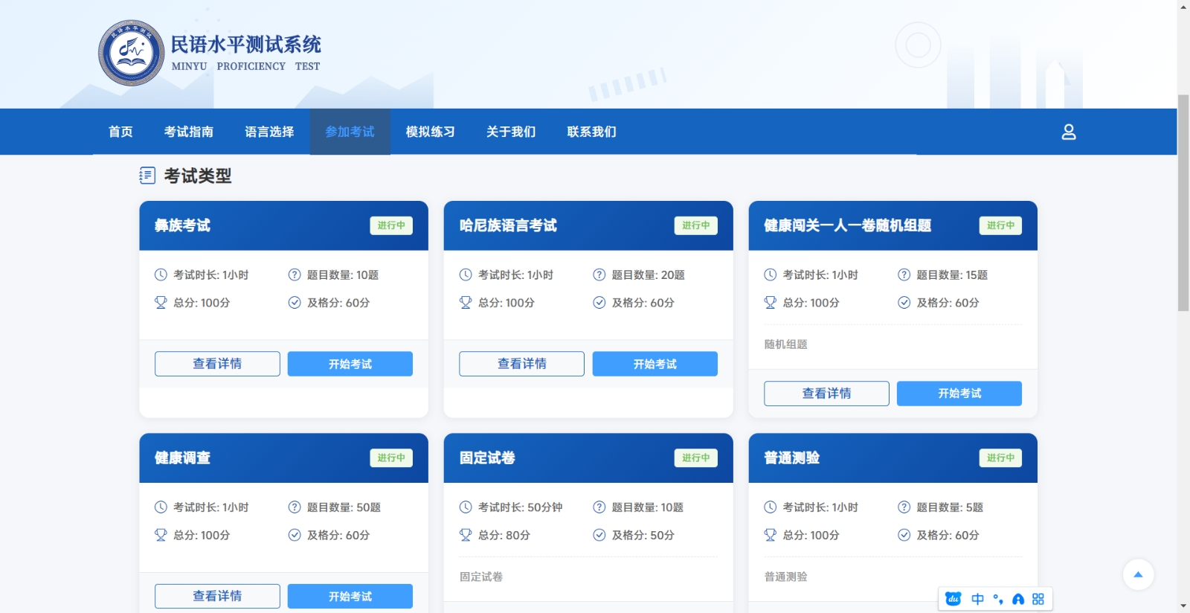Open the 模拟练习 menu item
Screen dimensions: 1190x613
pyautogui.click(x=431, y=132)
